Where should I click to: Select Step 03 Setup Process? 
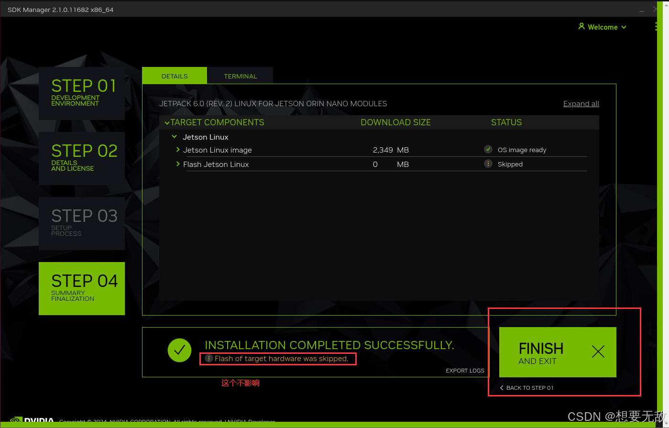82,223
